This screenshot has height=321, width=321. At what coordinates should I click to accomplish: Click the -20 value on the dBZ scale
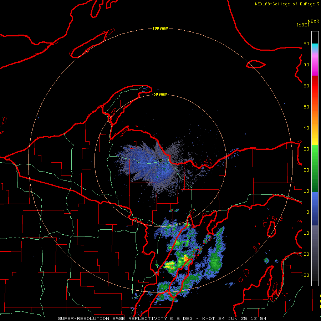click(305, 254)
